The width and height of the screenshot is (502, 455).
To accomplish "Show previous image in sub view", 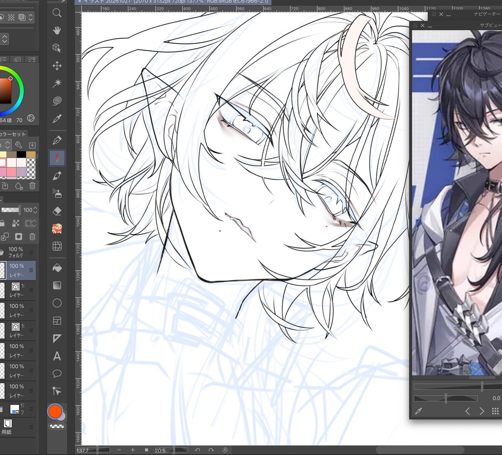I will pyautogui.click(x=468, y=411).
